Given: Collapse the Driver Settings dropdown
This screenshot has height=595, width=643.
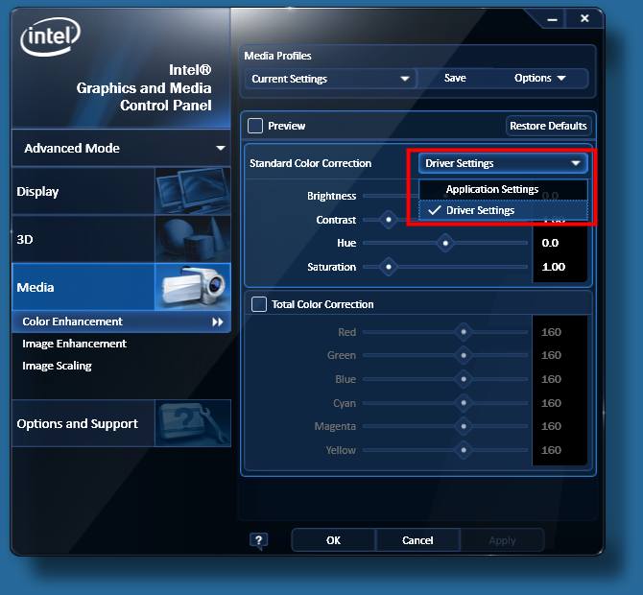Looking at the screenshot, I should point(503,163).
